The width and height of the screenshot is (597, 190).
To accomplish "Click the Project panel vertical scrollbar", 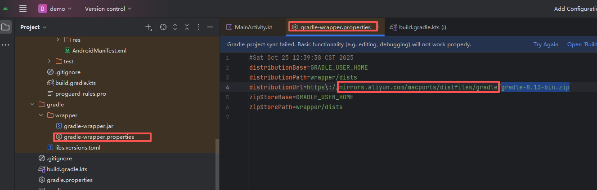I will tap(217, 164).
